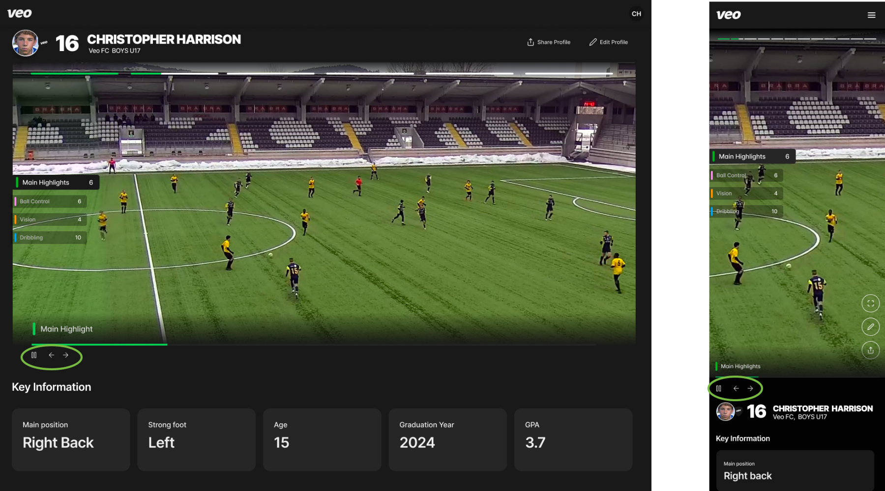The width and height of the screenshot is (885, 491).
Task: Open the hamburger menu in mobile view
Action: point(872,15)
